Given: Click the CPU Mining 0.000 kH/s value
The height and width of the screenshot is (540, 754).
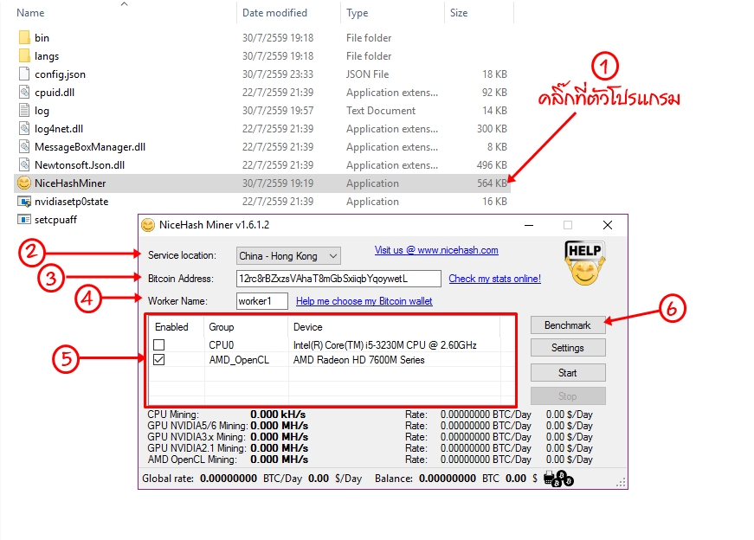Looking at the screenshot, I should 278,415.
